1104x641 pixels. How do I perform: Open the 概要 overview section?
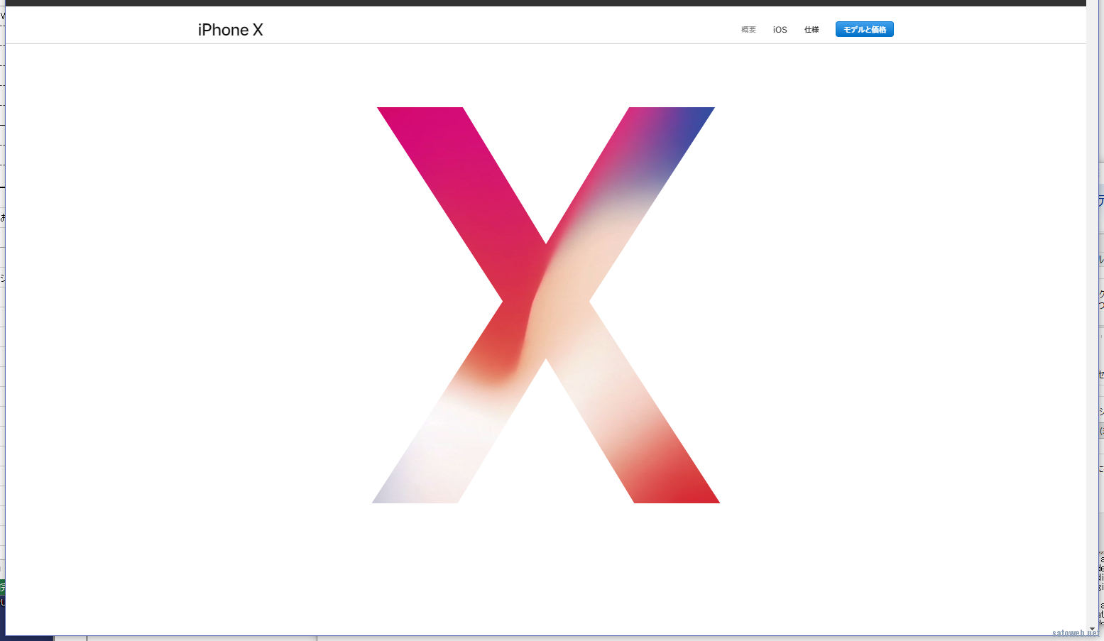click(748, 30)
